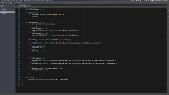Navigate back with the left arrow by tabs
This screenshot has width=169, height=95.
click(16, 5)
